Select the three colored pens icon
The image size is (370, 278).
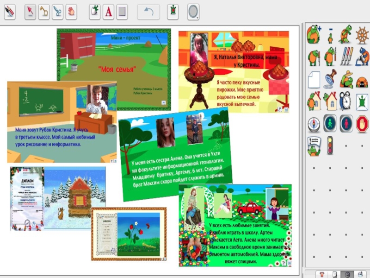click(x=346, y=56)
